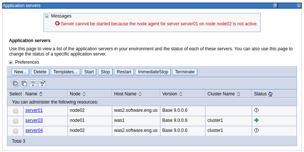This screenshot has width=304, height=152.
Task: Click the Show Filter Row icon
Action: tap(33, 83)
